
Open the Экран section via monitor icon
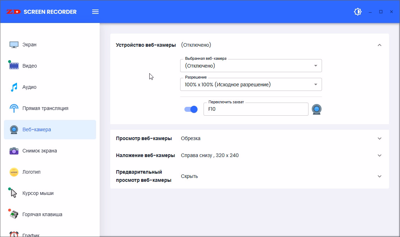pos(14,45)
